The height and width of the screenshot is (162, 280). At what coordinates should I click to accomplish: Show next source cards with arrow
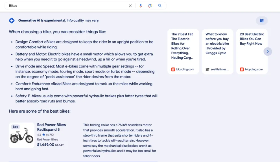268,51
